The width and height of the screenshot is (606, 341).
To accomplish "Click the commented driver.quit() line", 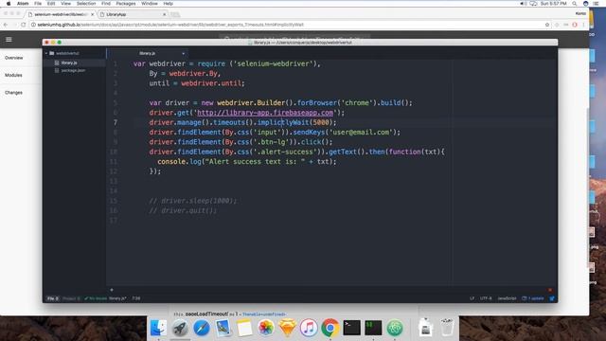I will click(183, 210).
